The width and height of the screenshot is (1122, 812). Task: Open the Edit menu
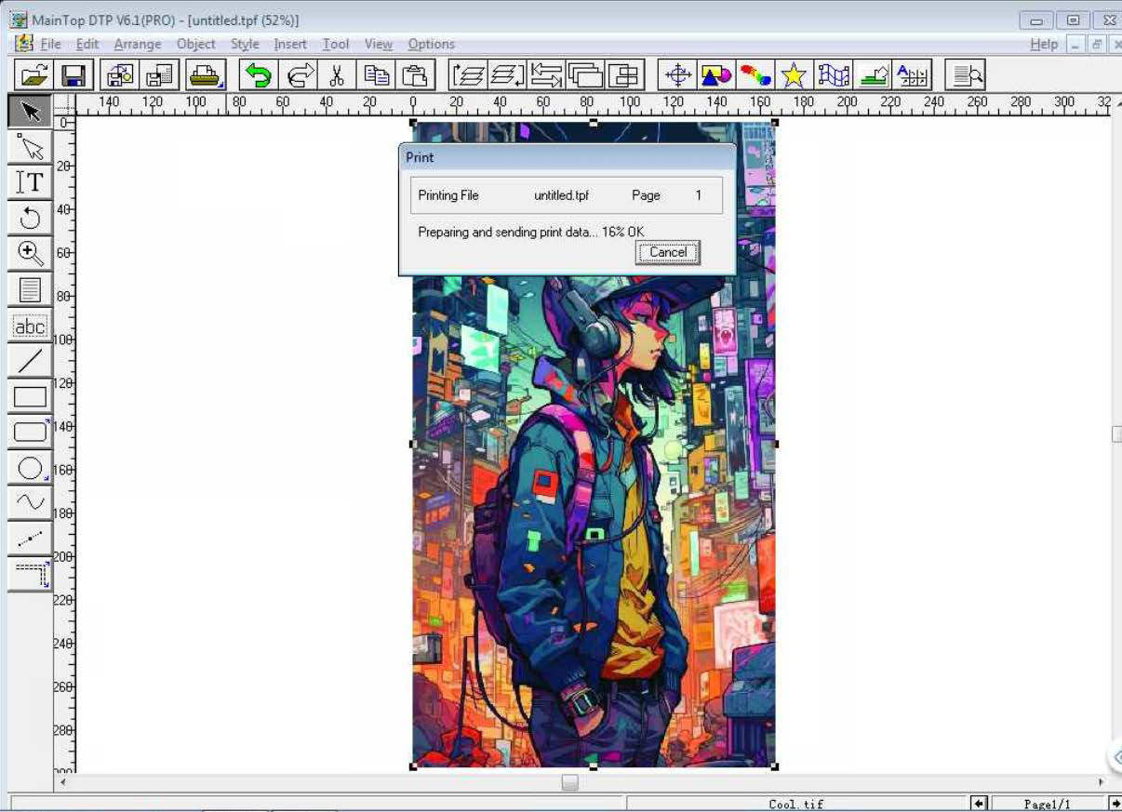(87, 44)
